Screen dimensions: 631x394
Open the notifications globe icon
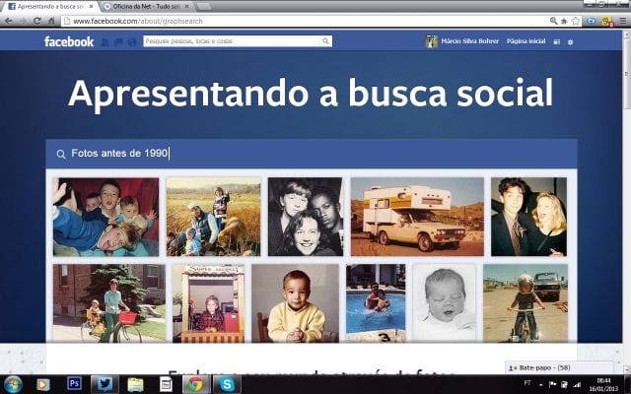pyautogui.click(x=132, y=41)
